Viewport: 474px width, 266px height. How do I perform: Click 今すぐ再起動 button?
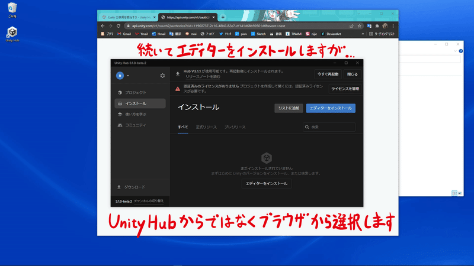[x=328, y=74]
